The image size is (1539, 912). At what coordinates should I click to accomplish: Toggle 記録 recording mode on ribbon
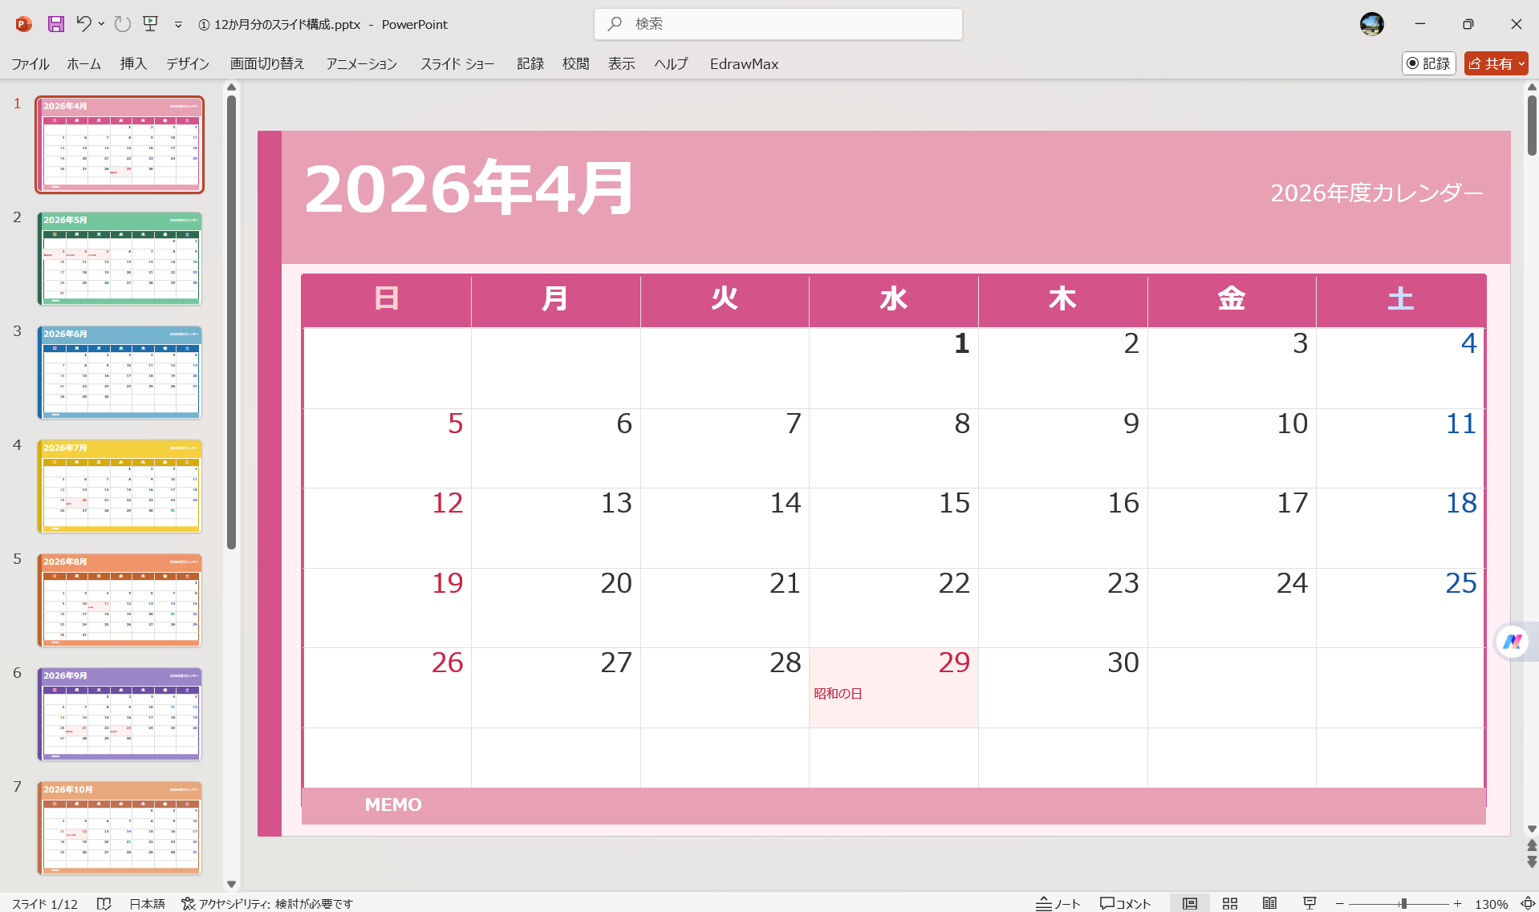tap(1429, 63)
